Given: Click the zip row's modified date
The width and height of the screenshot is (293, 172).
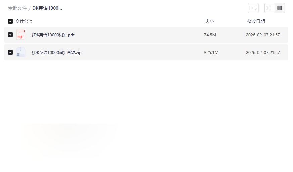Looking at the screenshot, I should [263, 53].
